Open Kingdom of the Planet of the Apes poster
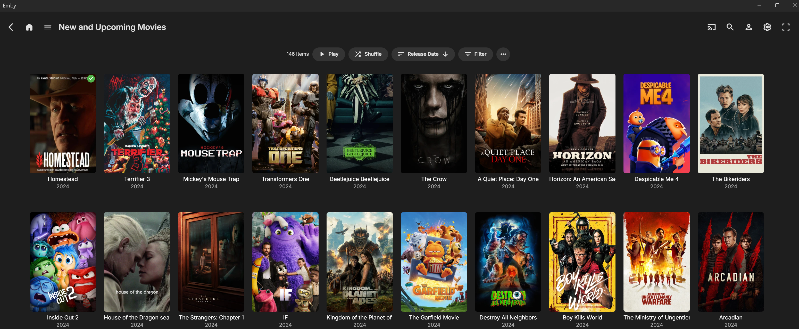Viewport: 799px width, 329px height. [360, 262]
